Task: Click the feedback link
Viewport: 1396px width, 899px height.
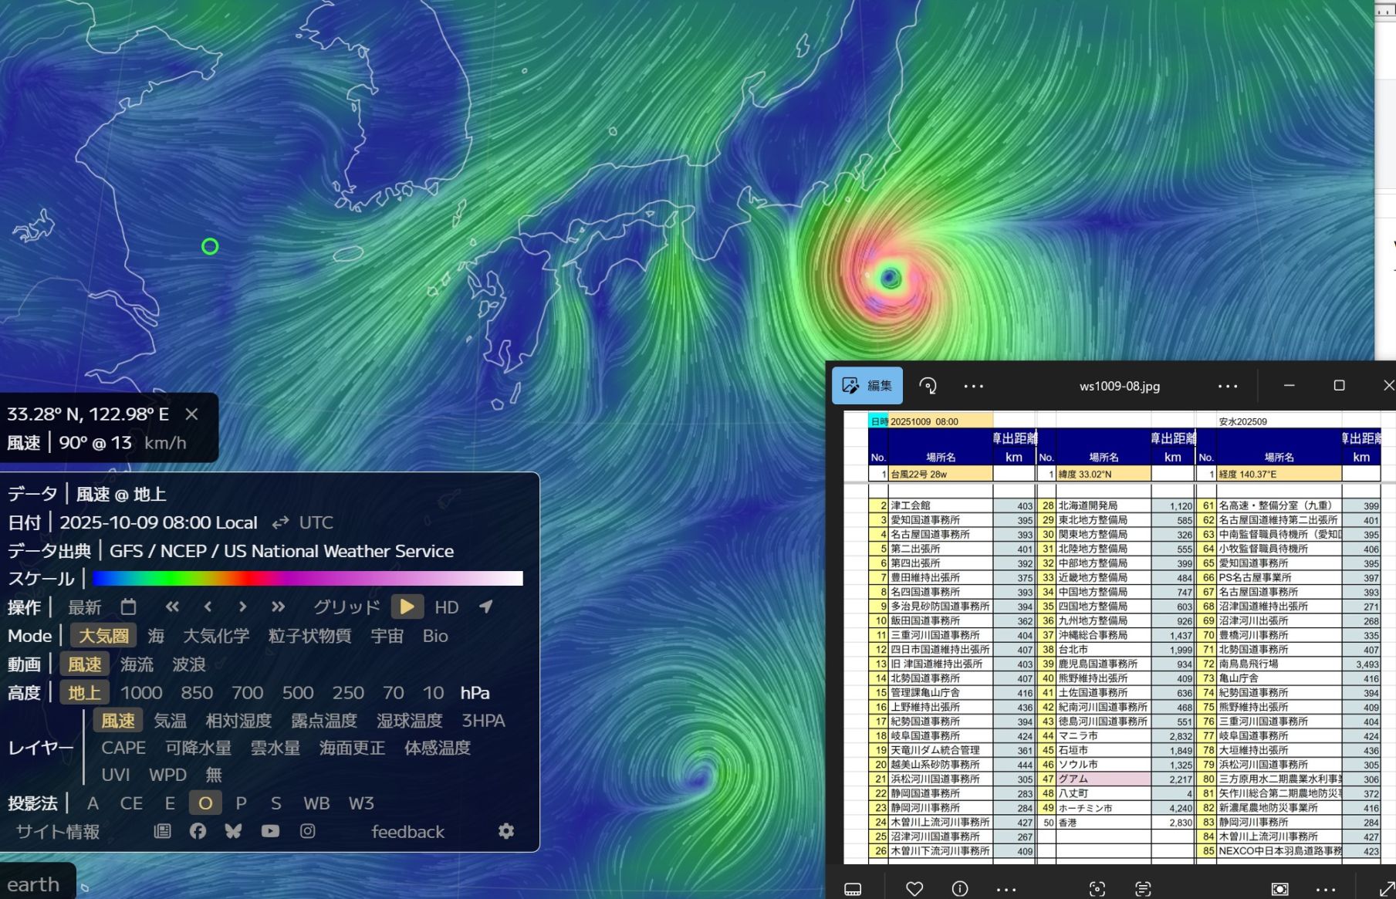Action: [407, 832]
